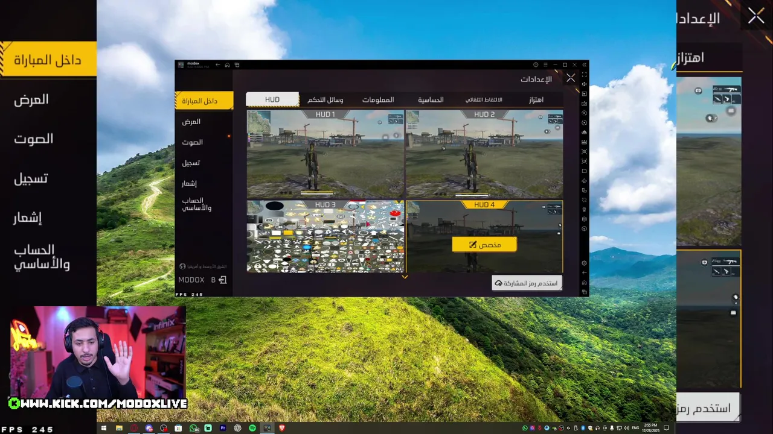The height and width of the screenshot is (434, 773).
Task: Click enlarged العرض label on far left
Action: [31, 99]
